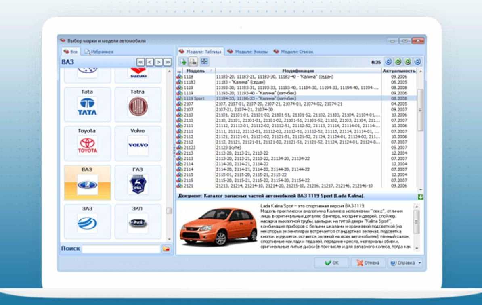Switch to the Все tab
The image size is (482, 305).
click(71, 52)
